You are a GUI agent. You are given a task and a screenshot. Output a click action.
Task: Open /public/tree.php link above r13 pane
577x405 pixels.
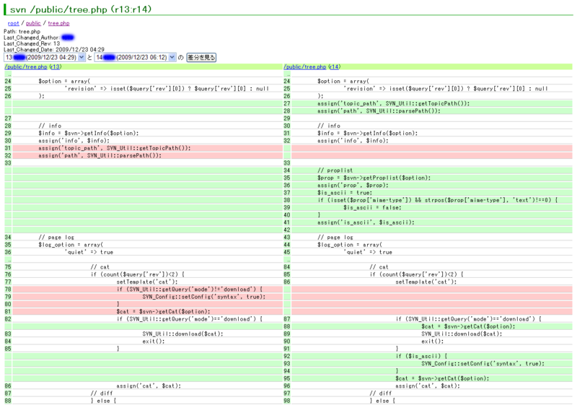(x=26, y=67)
